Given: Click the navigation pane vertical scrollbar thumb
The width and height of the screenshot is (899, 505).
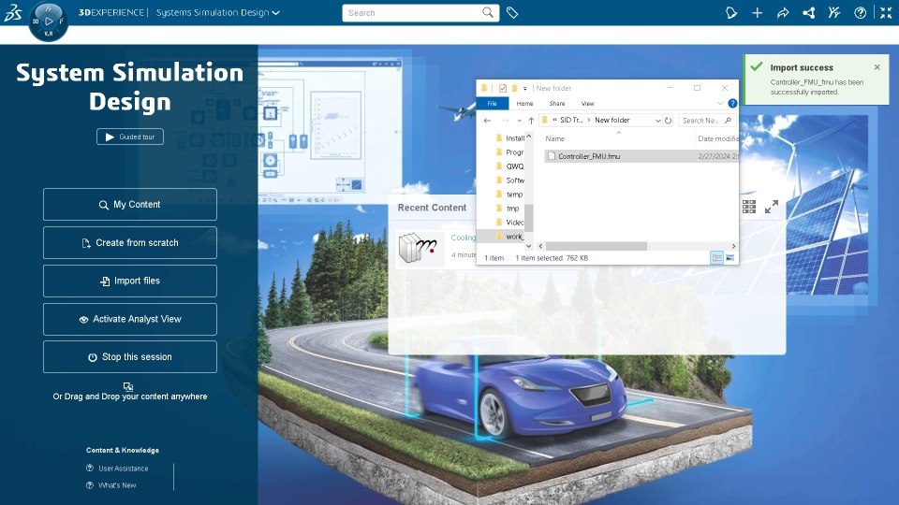Looking at the screenshot, I should [528, 217].
